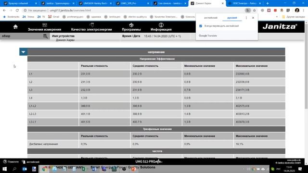Open profenergy.pro bookmark
This screenshot has width=308, height=173.
73,17
